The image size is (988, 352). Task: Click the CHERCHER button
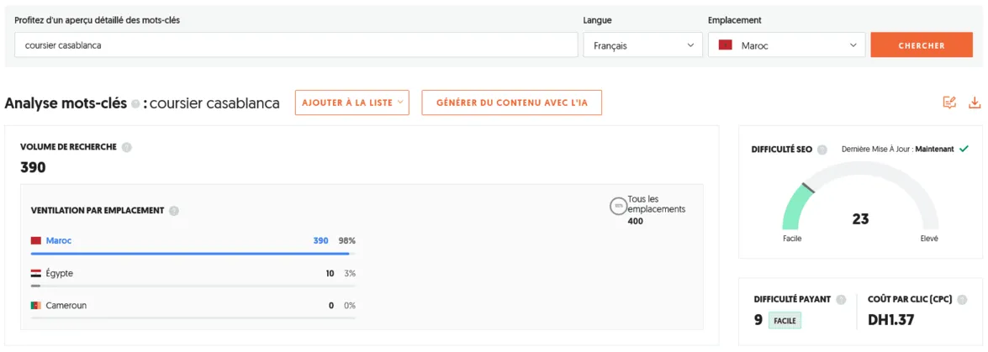coord(922,45)
